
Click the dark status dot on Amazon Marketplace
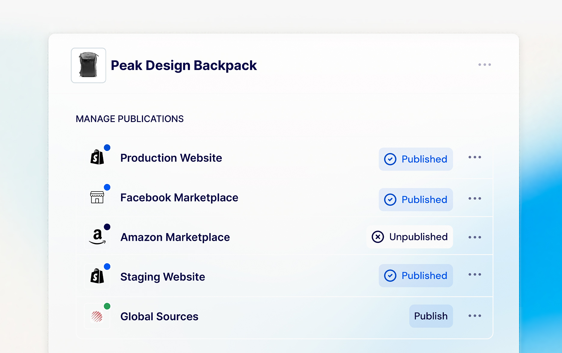tap(107, 226)
